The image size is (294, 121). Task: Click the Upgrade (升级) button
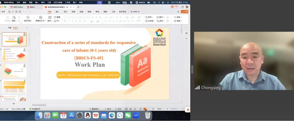tap(174, 7)
